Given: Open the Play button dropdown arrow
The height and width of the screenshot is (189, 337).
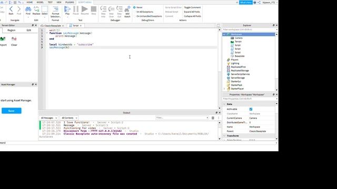Looking at the screenshot, I should 67,17.
